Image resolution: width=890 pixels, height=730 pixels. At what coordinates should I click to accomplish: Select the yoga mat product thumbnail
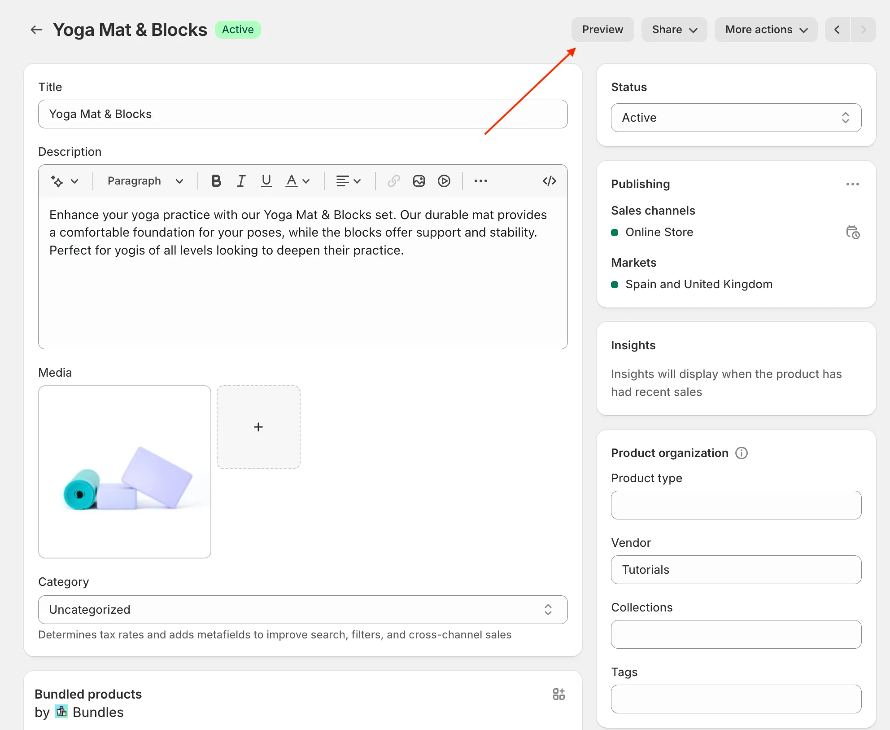coord(125,472)
